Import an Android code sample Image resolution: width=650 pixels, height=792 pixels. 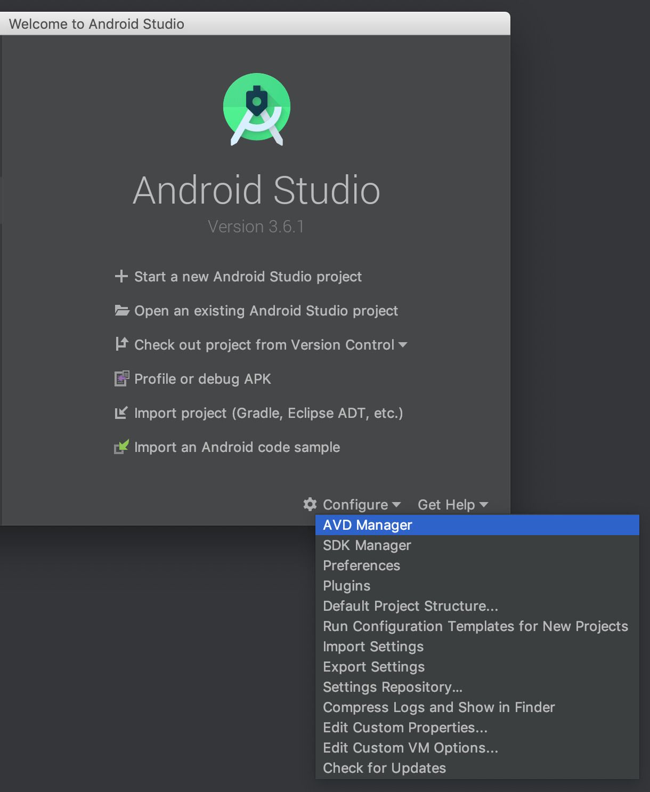(x=237, y=447)
